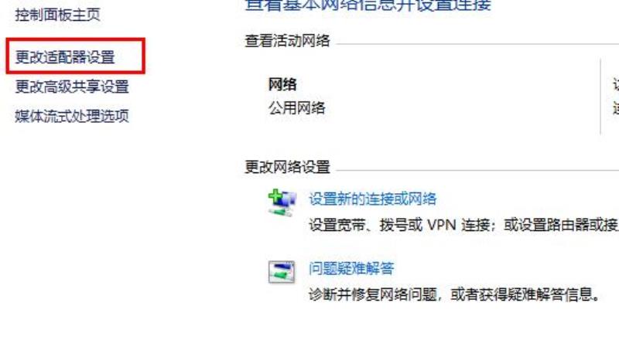Go to 控制面板主页
Viewport: 619px width, 340px height.
coord(57,15)
